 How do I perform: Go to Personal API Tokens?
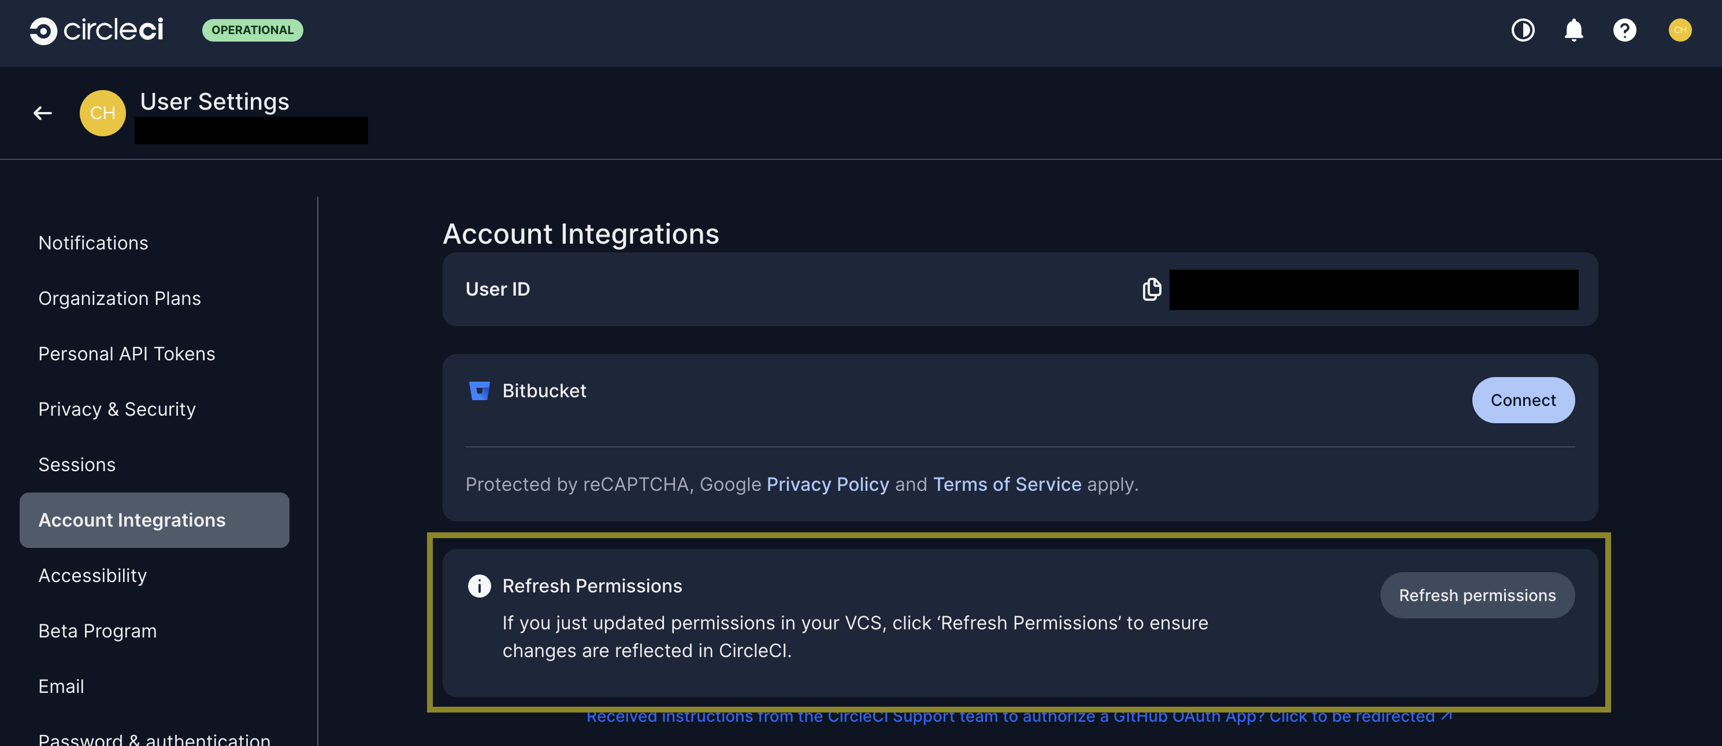click(127, 354)
